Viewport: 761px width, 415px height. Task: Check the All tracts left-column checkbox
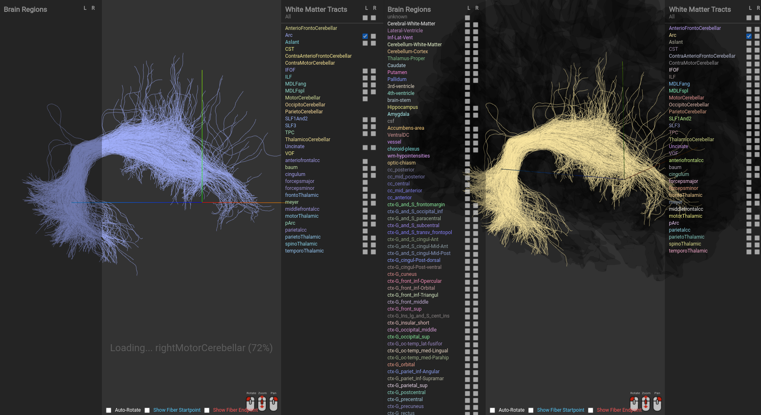[365, 18]
